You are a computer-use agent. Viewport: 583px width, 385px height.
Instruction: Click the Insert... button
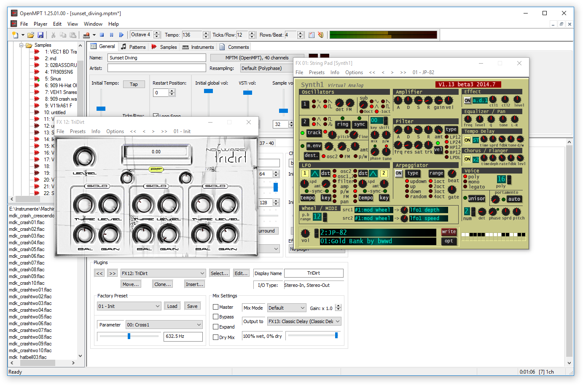click(195, 284)
